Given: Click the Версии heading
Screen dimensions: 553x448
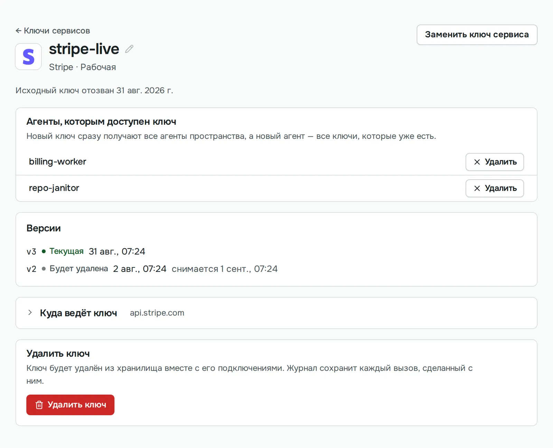Looking at the screenshot, I should pyautogui.click(x=44, y=228).
